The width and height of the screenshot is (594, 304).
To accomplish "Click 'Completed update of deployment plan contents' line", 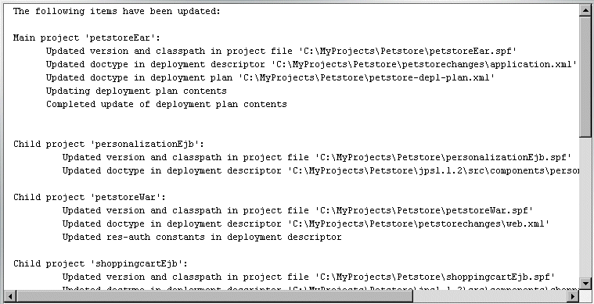I will 167,105.
